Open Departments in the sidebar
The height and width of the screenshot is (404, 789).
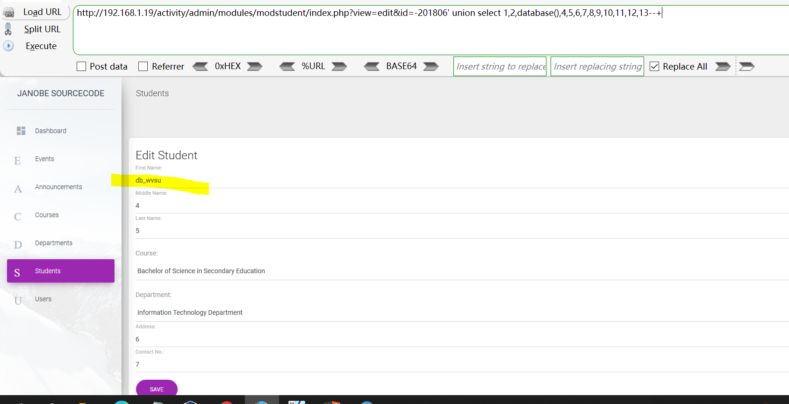(x=54, y=243)
